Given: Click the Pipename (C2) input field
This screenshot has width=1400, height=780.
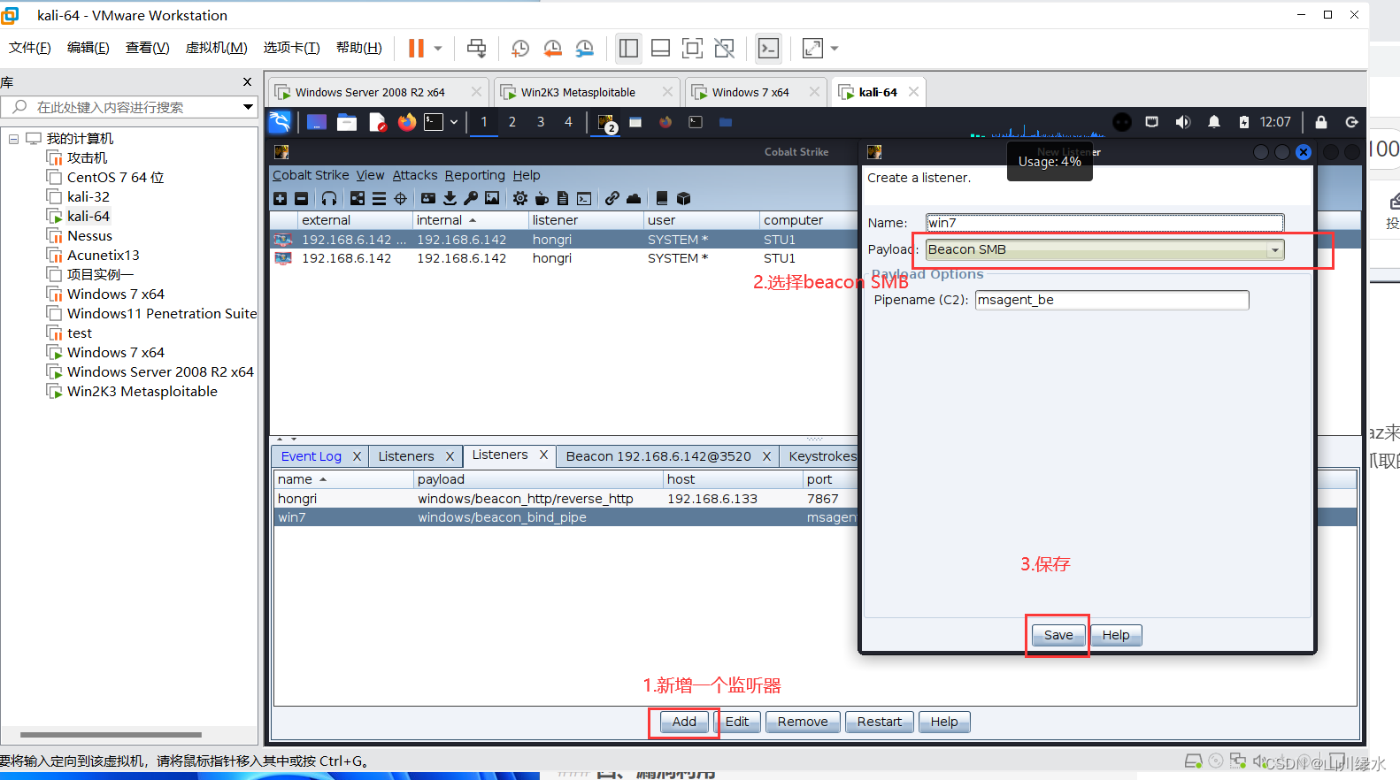Looking at the screenshot, I should click(1112, 300).
